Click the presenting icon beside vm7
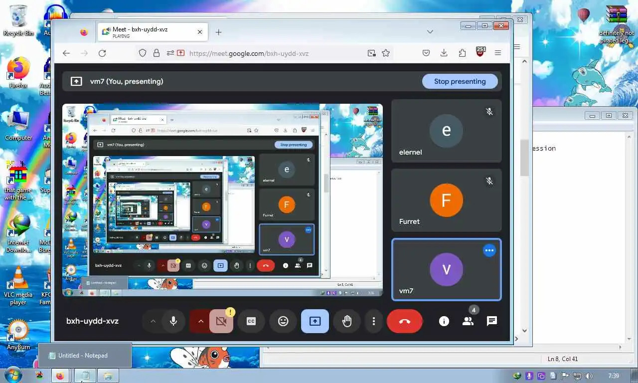This screenshot has height=383, width=638. pos(76,81)
